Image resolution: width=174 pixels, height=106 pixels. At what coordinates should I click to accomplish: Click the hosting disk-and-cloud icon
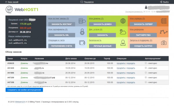coord(82,21)
